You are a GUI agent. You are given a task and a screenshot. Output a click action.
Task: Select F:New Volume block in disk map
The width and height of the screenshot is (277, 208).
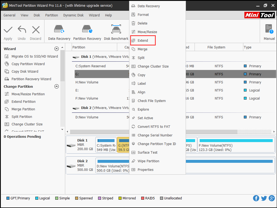(x=236, y=145)
